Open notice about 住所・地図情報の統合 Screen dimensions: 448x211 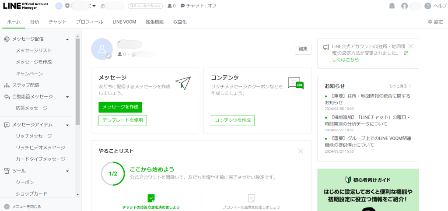tap(367, 99)
